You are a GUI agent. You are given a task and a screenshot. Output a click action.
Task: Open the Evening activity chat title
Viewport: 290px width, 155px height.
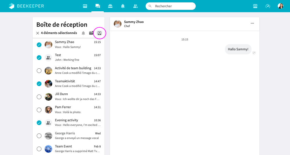click(x=67, y=120)
